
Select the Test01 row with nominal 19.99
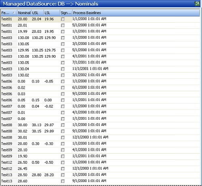[100, 32]
